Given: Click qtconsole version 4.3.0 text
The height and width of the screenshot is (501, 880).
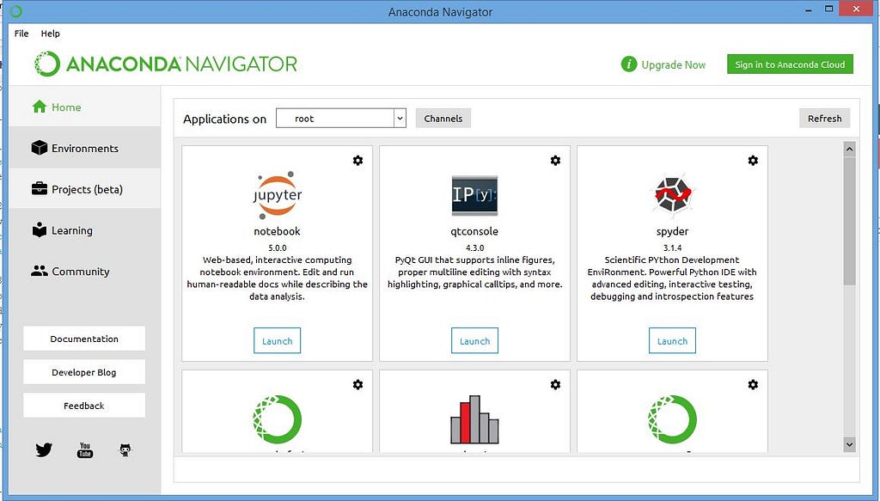Looking at the screenshot, I should coord(474,247).
